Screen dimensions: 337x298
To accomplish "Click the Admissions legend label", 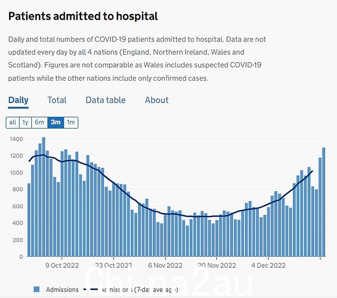I will click(62, 290).
